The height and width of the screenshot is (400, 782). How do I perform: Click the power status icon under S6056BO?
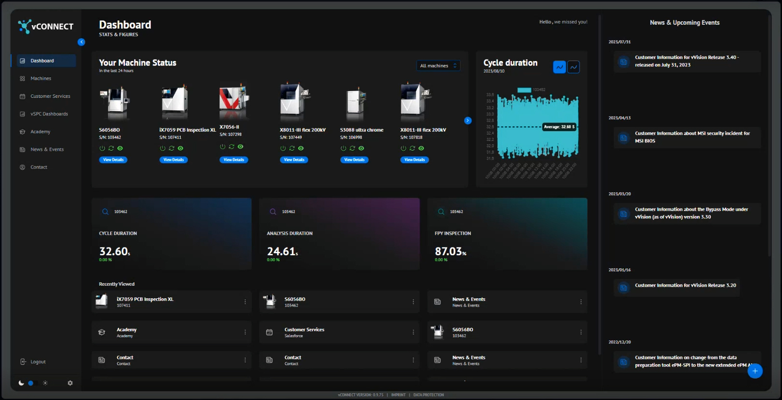pos(102,148)
